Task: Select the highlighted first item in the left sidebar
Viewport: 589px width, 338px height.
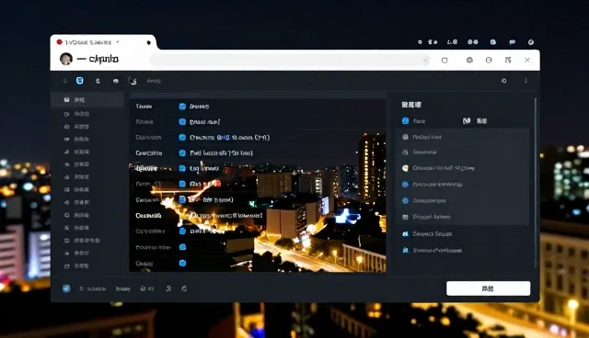Action: coord(87,100)
